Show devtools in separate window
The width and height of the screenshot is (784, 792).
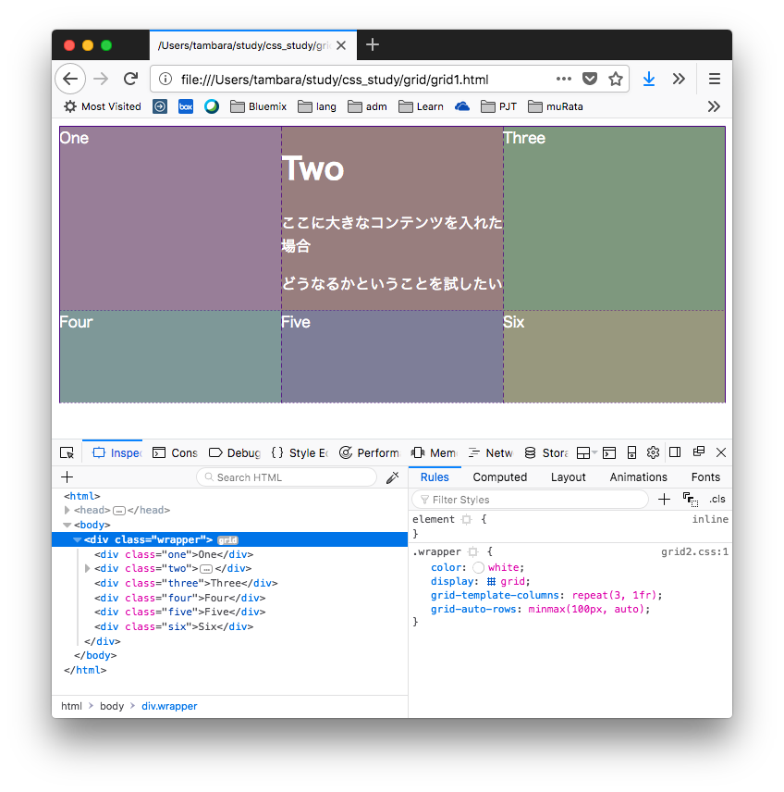pyautogui.click(x=699, y=452)
